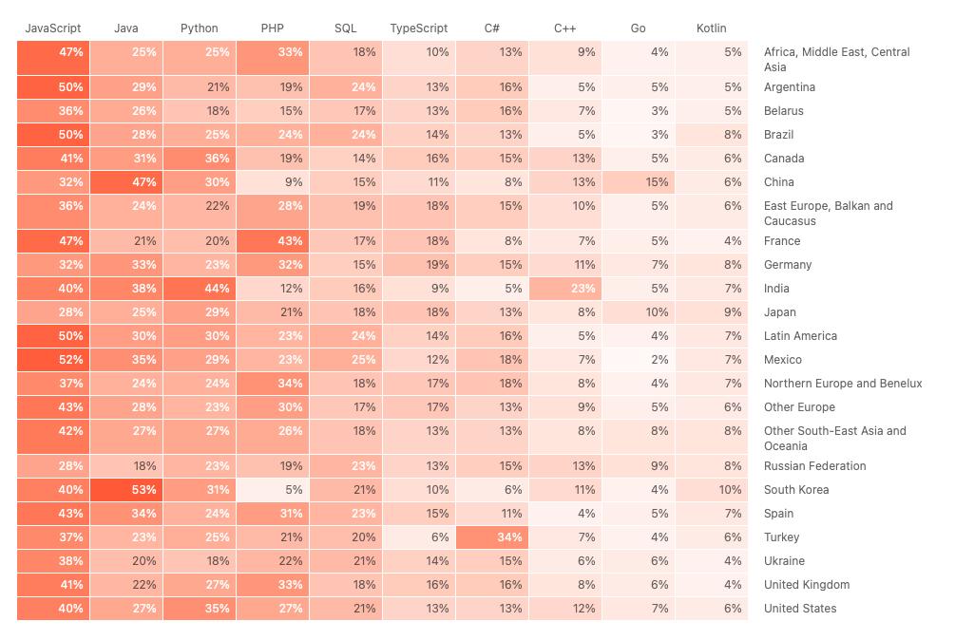Select the Northern Europe and Benelux label
955x640 pixels.
coord(842,384)
